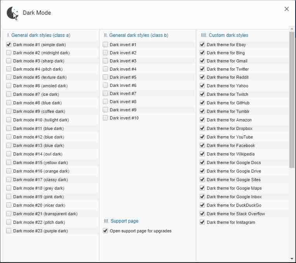
Task: Click the scrollbar down arrow
Action: pos(292,259)
